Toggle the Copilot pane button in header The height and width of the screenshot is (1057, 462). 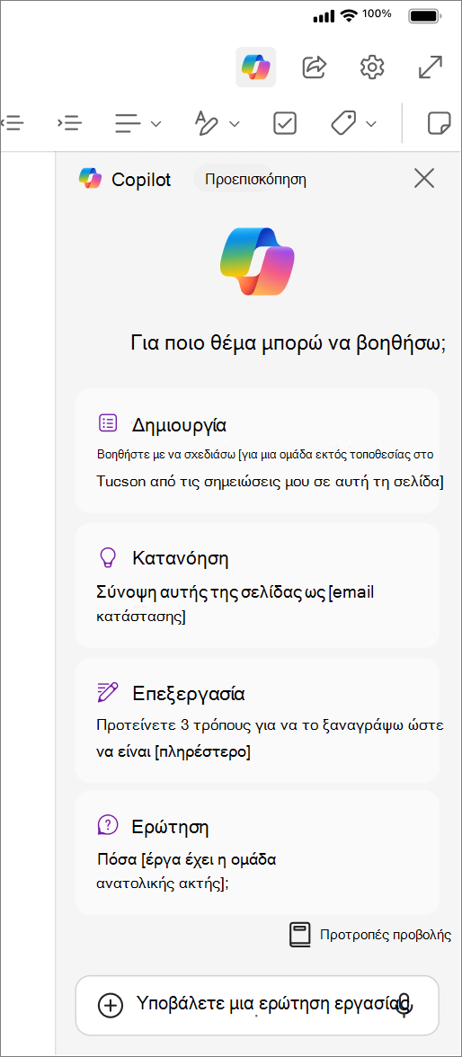click(x=255, y=67)
